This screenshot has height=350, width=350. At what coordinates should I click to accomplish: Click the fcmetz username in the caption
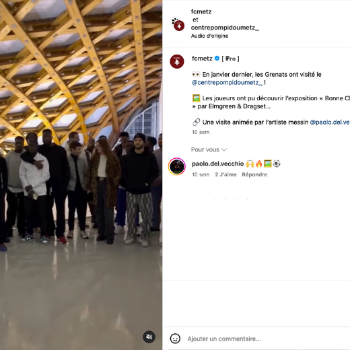pos(202,59)
